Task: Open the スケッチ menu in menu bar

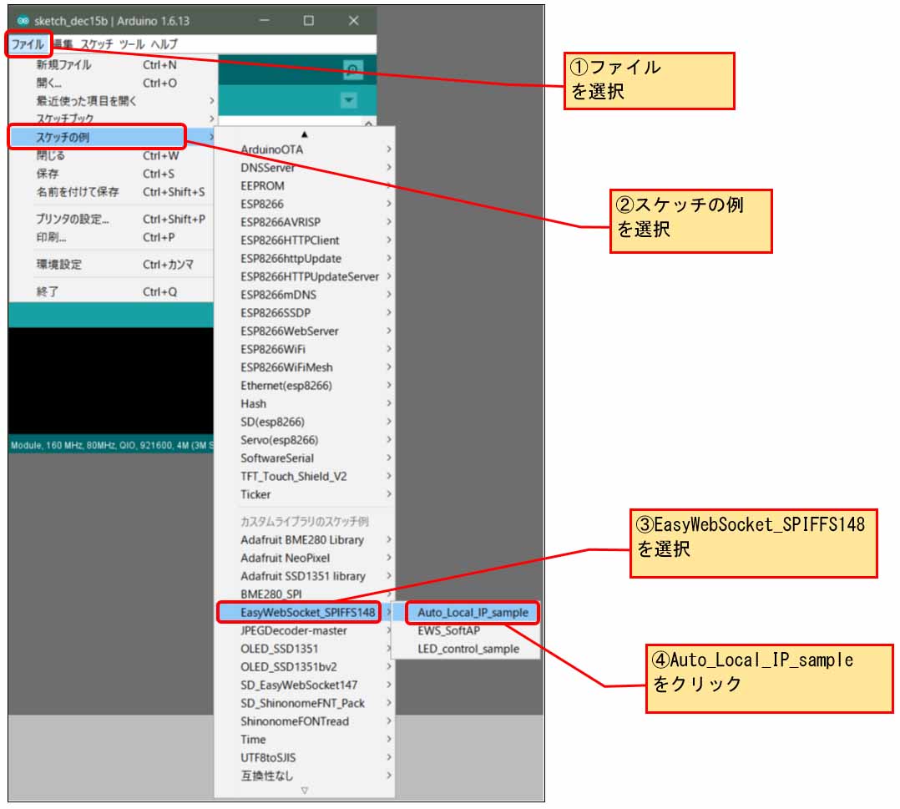Action: pos(97,44)
